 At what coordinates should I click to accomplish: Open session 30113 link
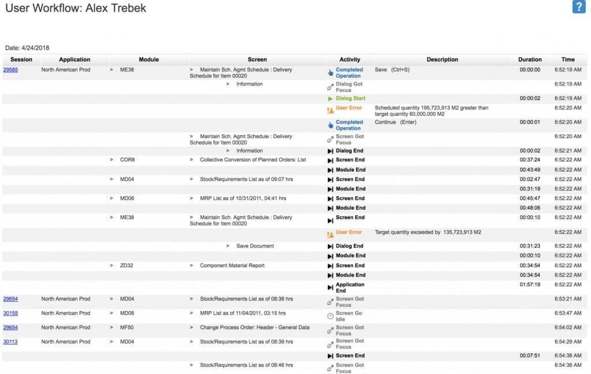10,342
